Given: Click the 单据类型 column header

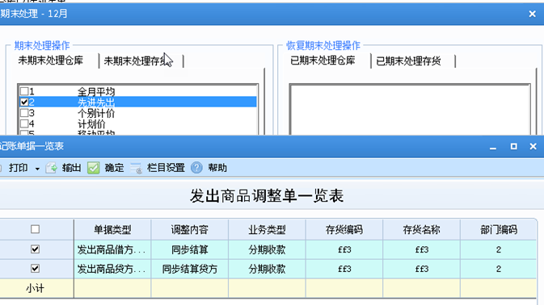Looking at the screenshot, I should click(112, 229).
